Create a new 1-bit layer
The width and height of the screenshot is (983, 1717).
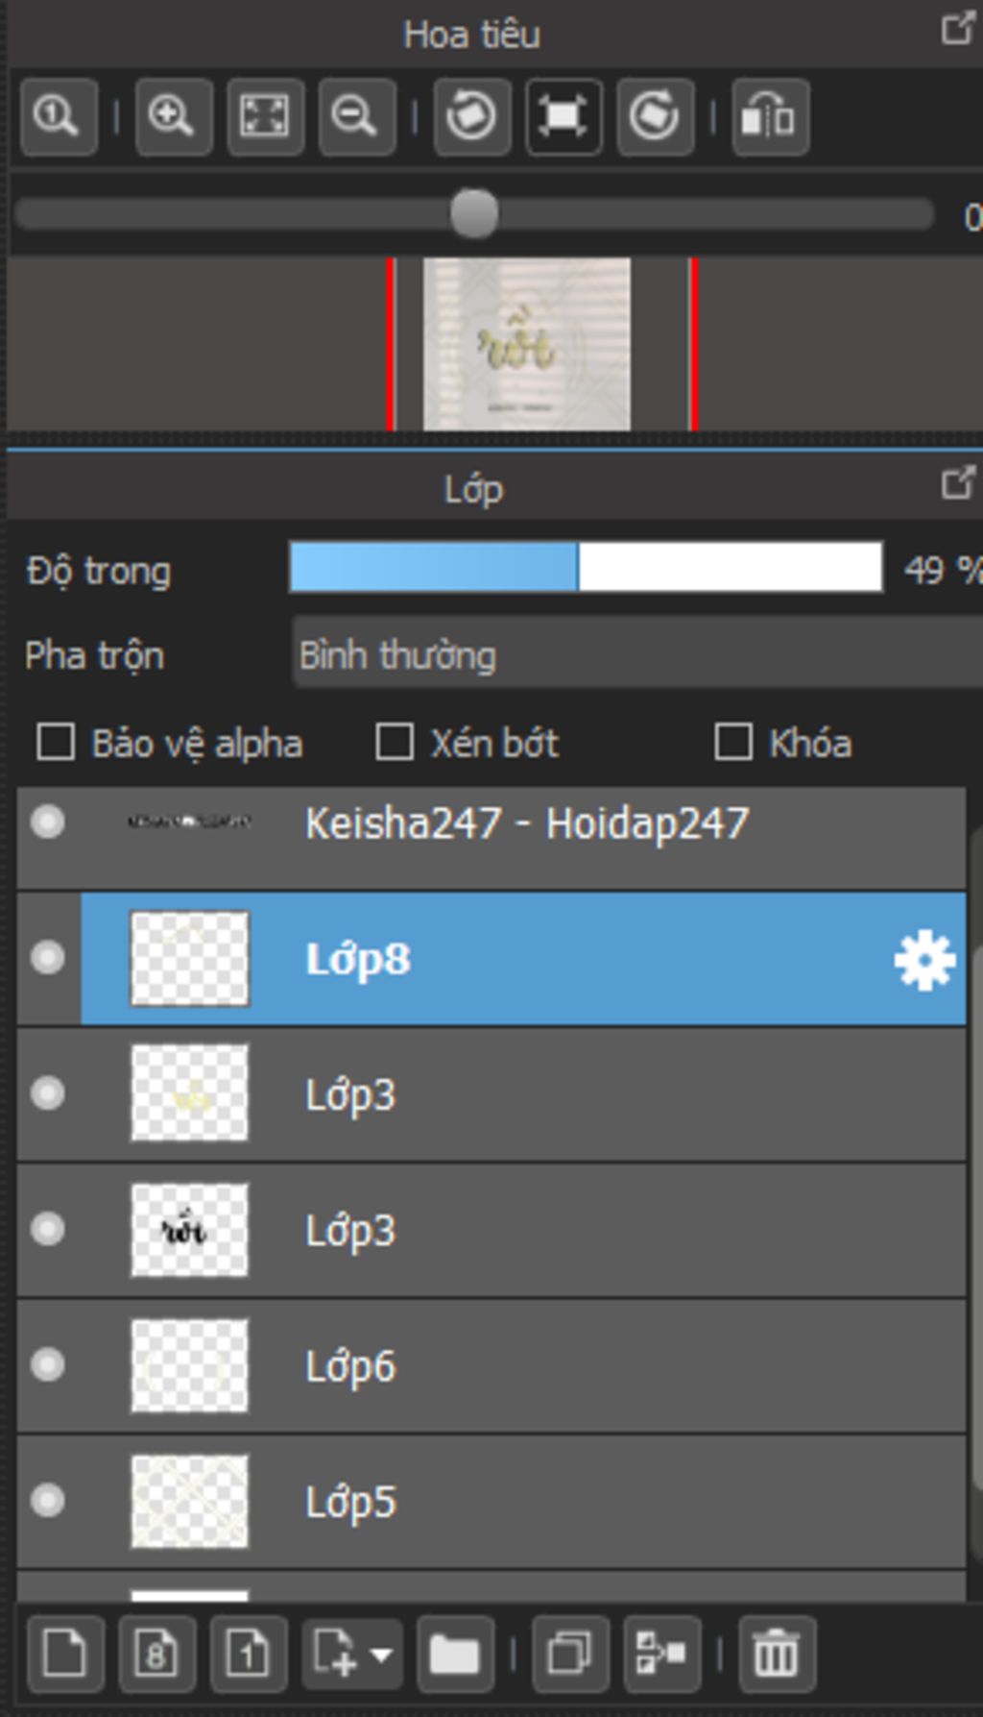pyautogui.click(x=249, y=1655)
